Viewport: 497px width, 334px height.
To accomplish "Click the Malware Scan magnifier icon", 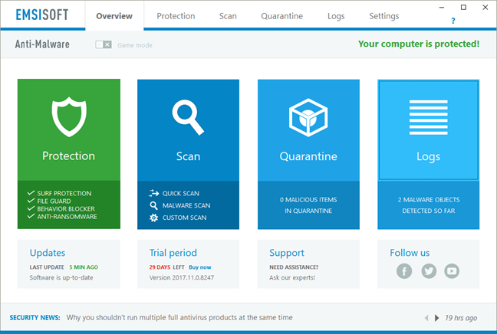I will [x=153, y=205].
